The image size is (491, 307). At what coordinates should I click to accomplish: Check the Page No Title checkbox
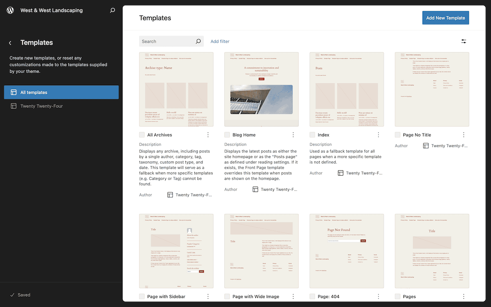397,134
